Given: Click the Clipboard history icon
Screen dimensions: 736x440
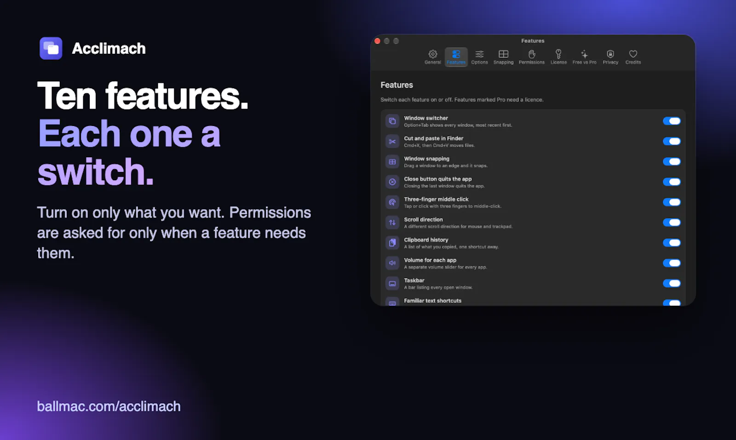Looking at the screenshot, I should coord(392,242).
